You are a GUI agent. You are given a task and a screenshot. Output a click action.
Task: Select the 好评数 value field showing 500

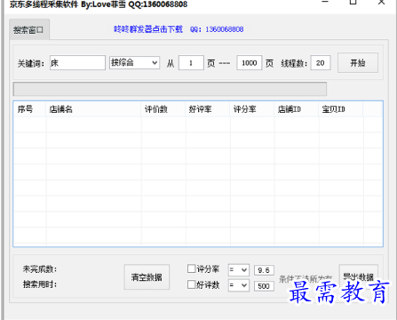point(264,286)
